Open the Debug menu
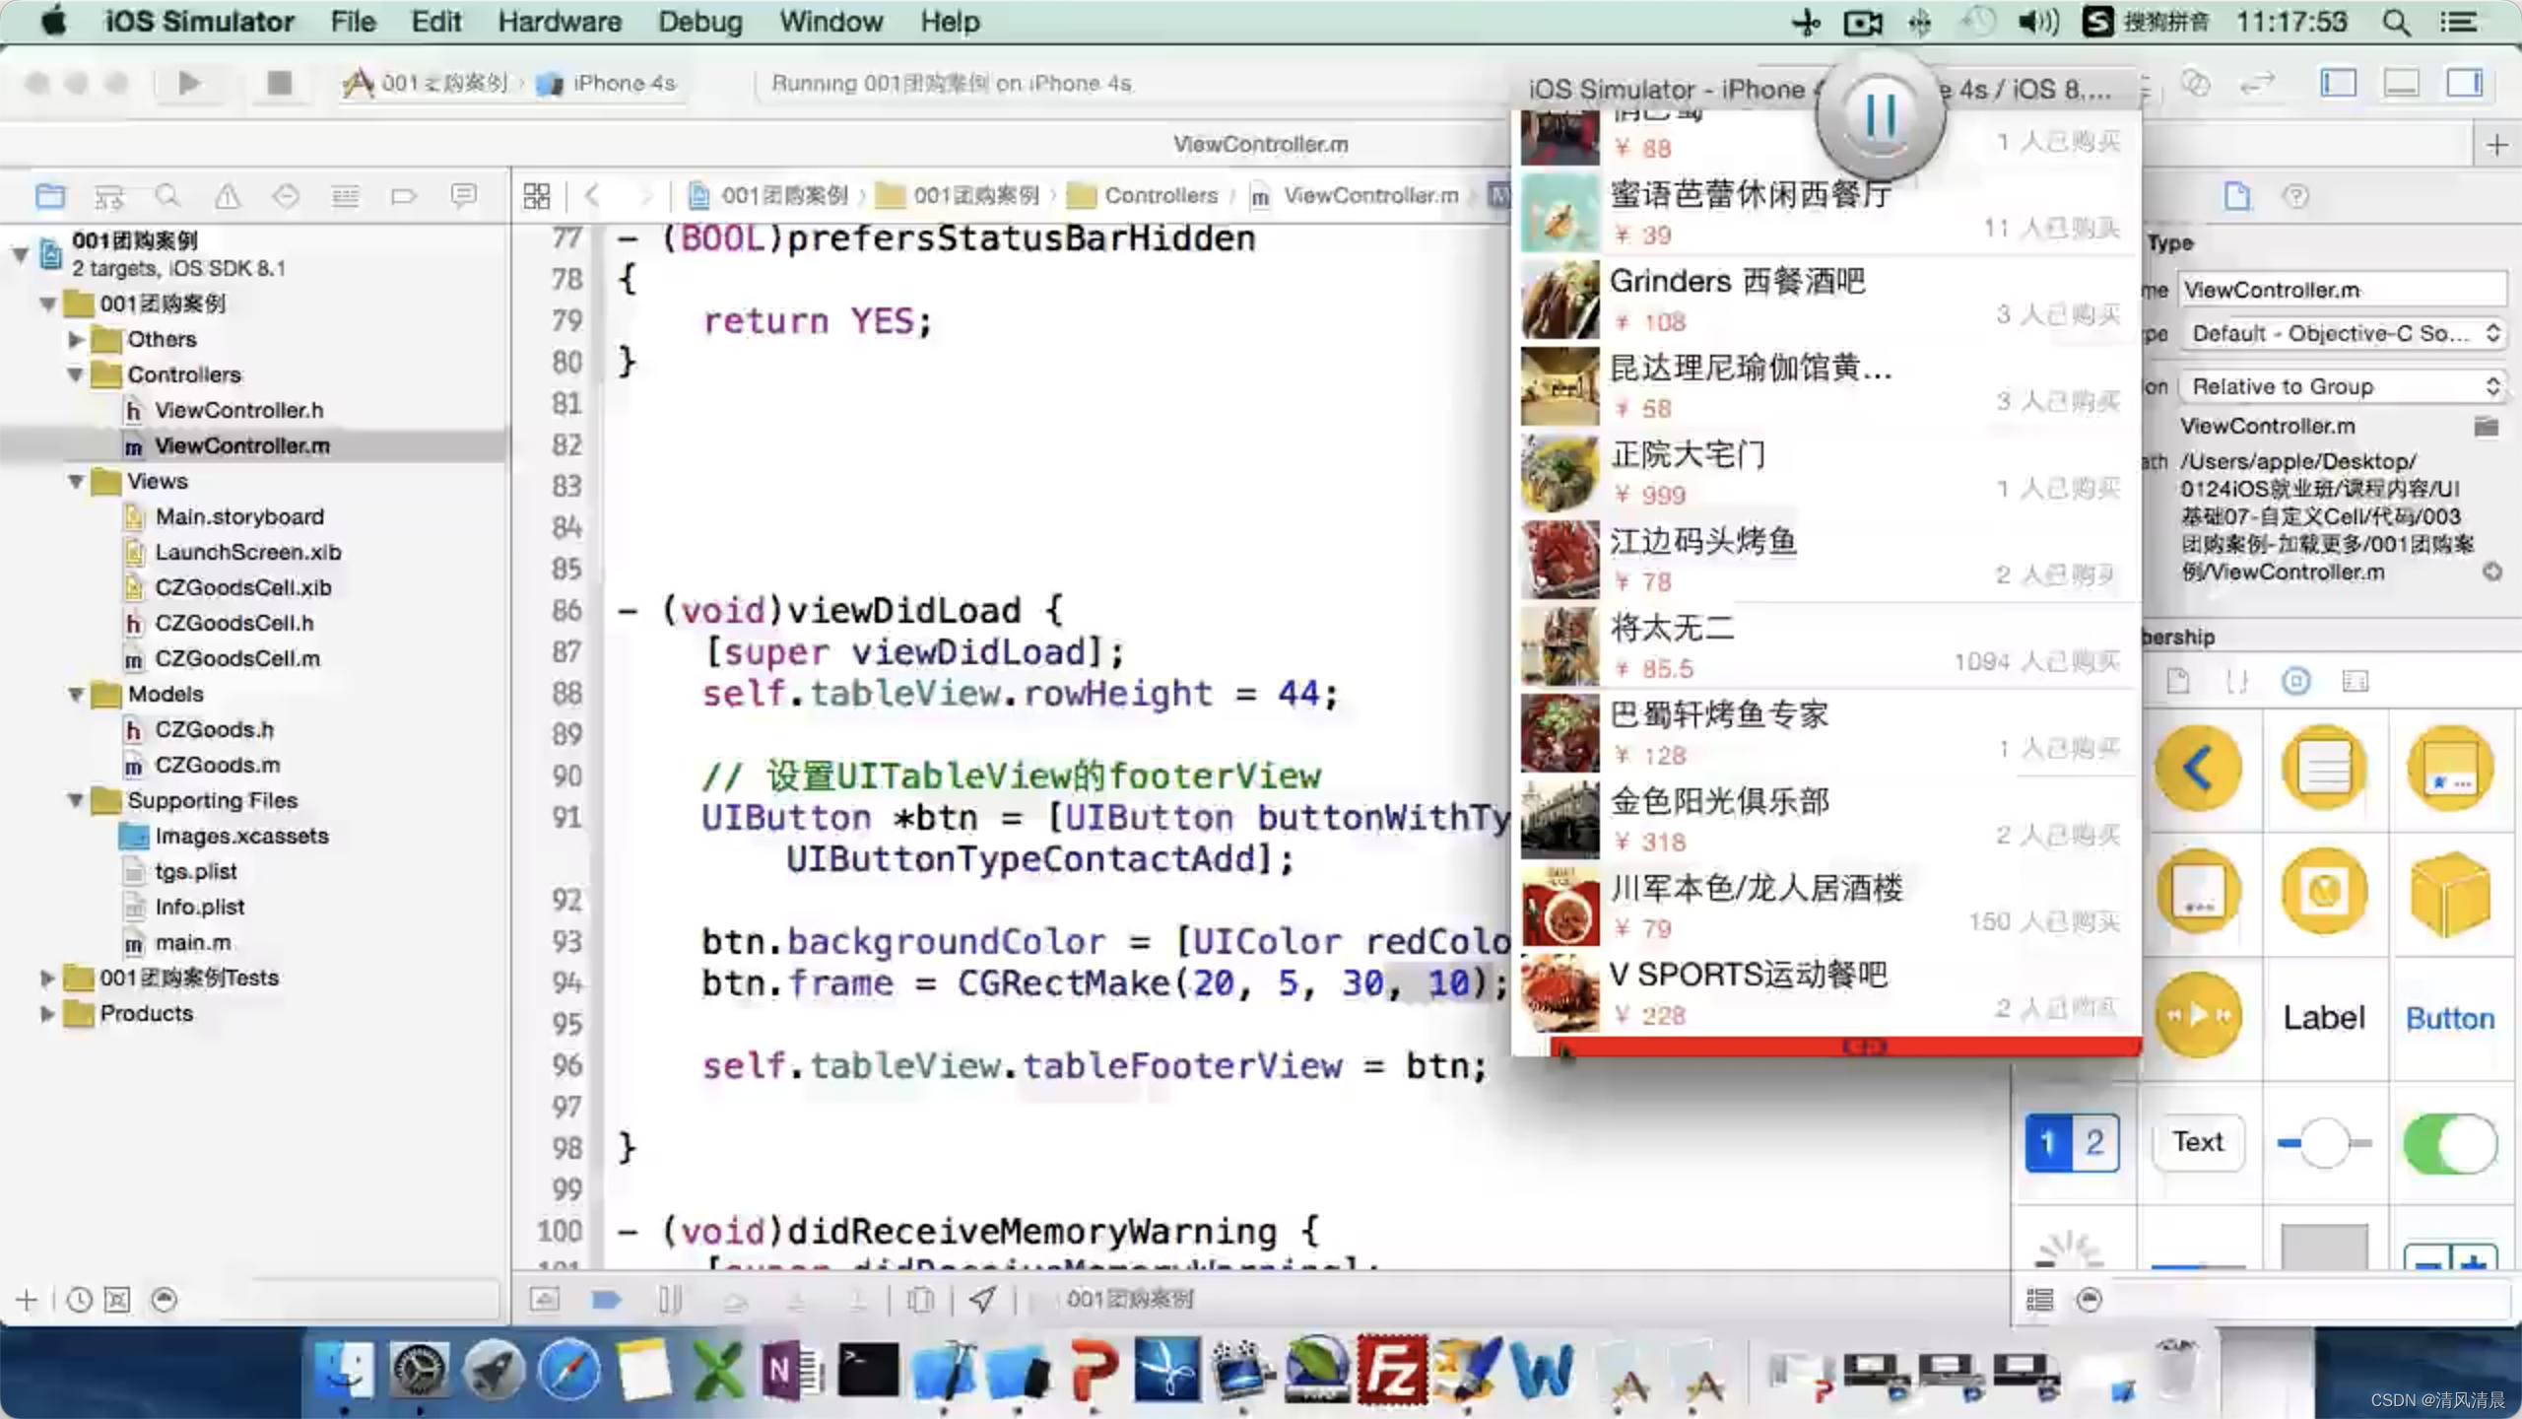Viewport: 2522px width, 1419px height. [700, 22]
